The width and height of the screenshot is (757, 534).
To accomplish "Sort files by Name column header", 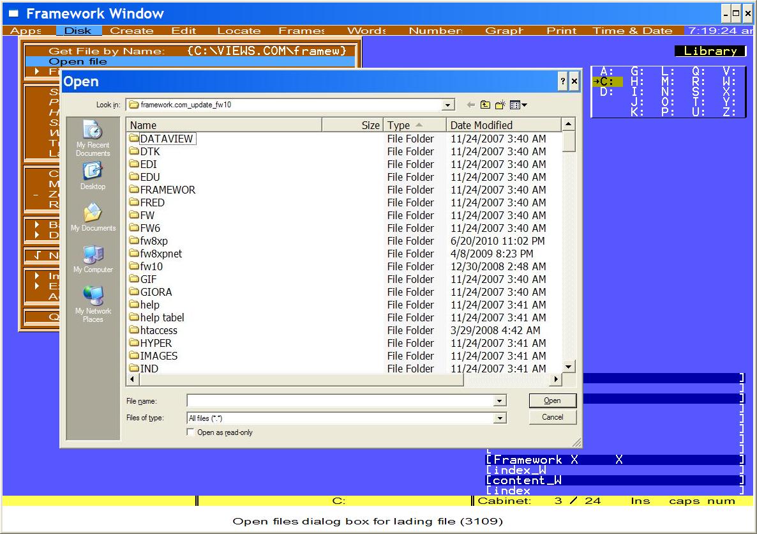I will pyautogui.click(x=224, y=125).
